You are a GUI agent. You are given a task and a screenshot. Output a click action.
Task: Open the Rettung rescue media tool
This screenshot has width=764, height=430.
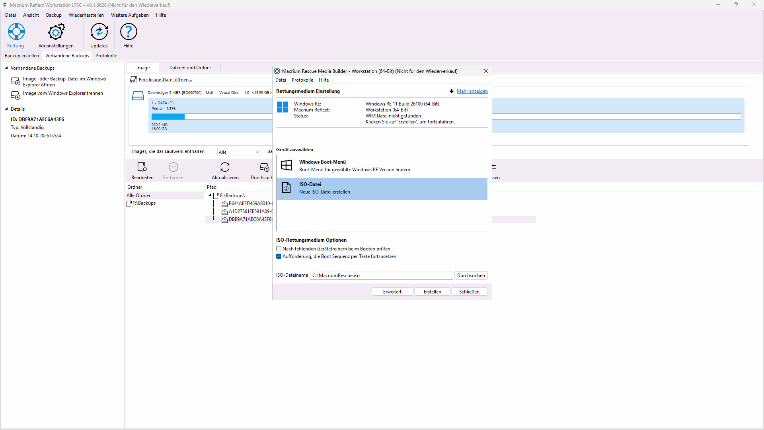(x=16, y=35)
